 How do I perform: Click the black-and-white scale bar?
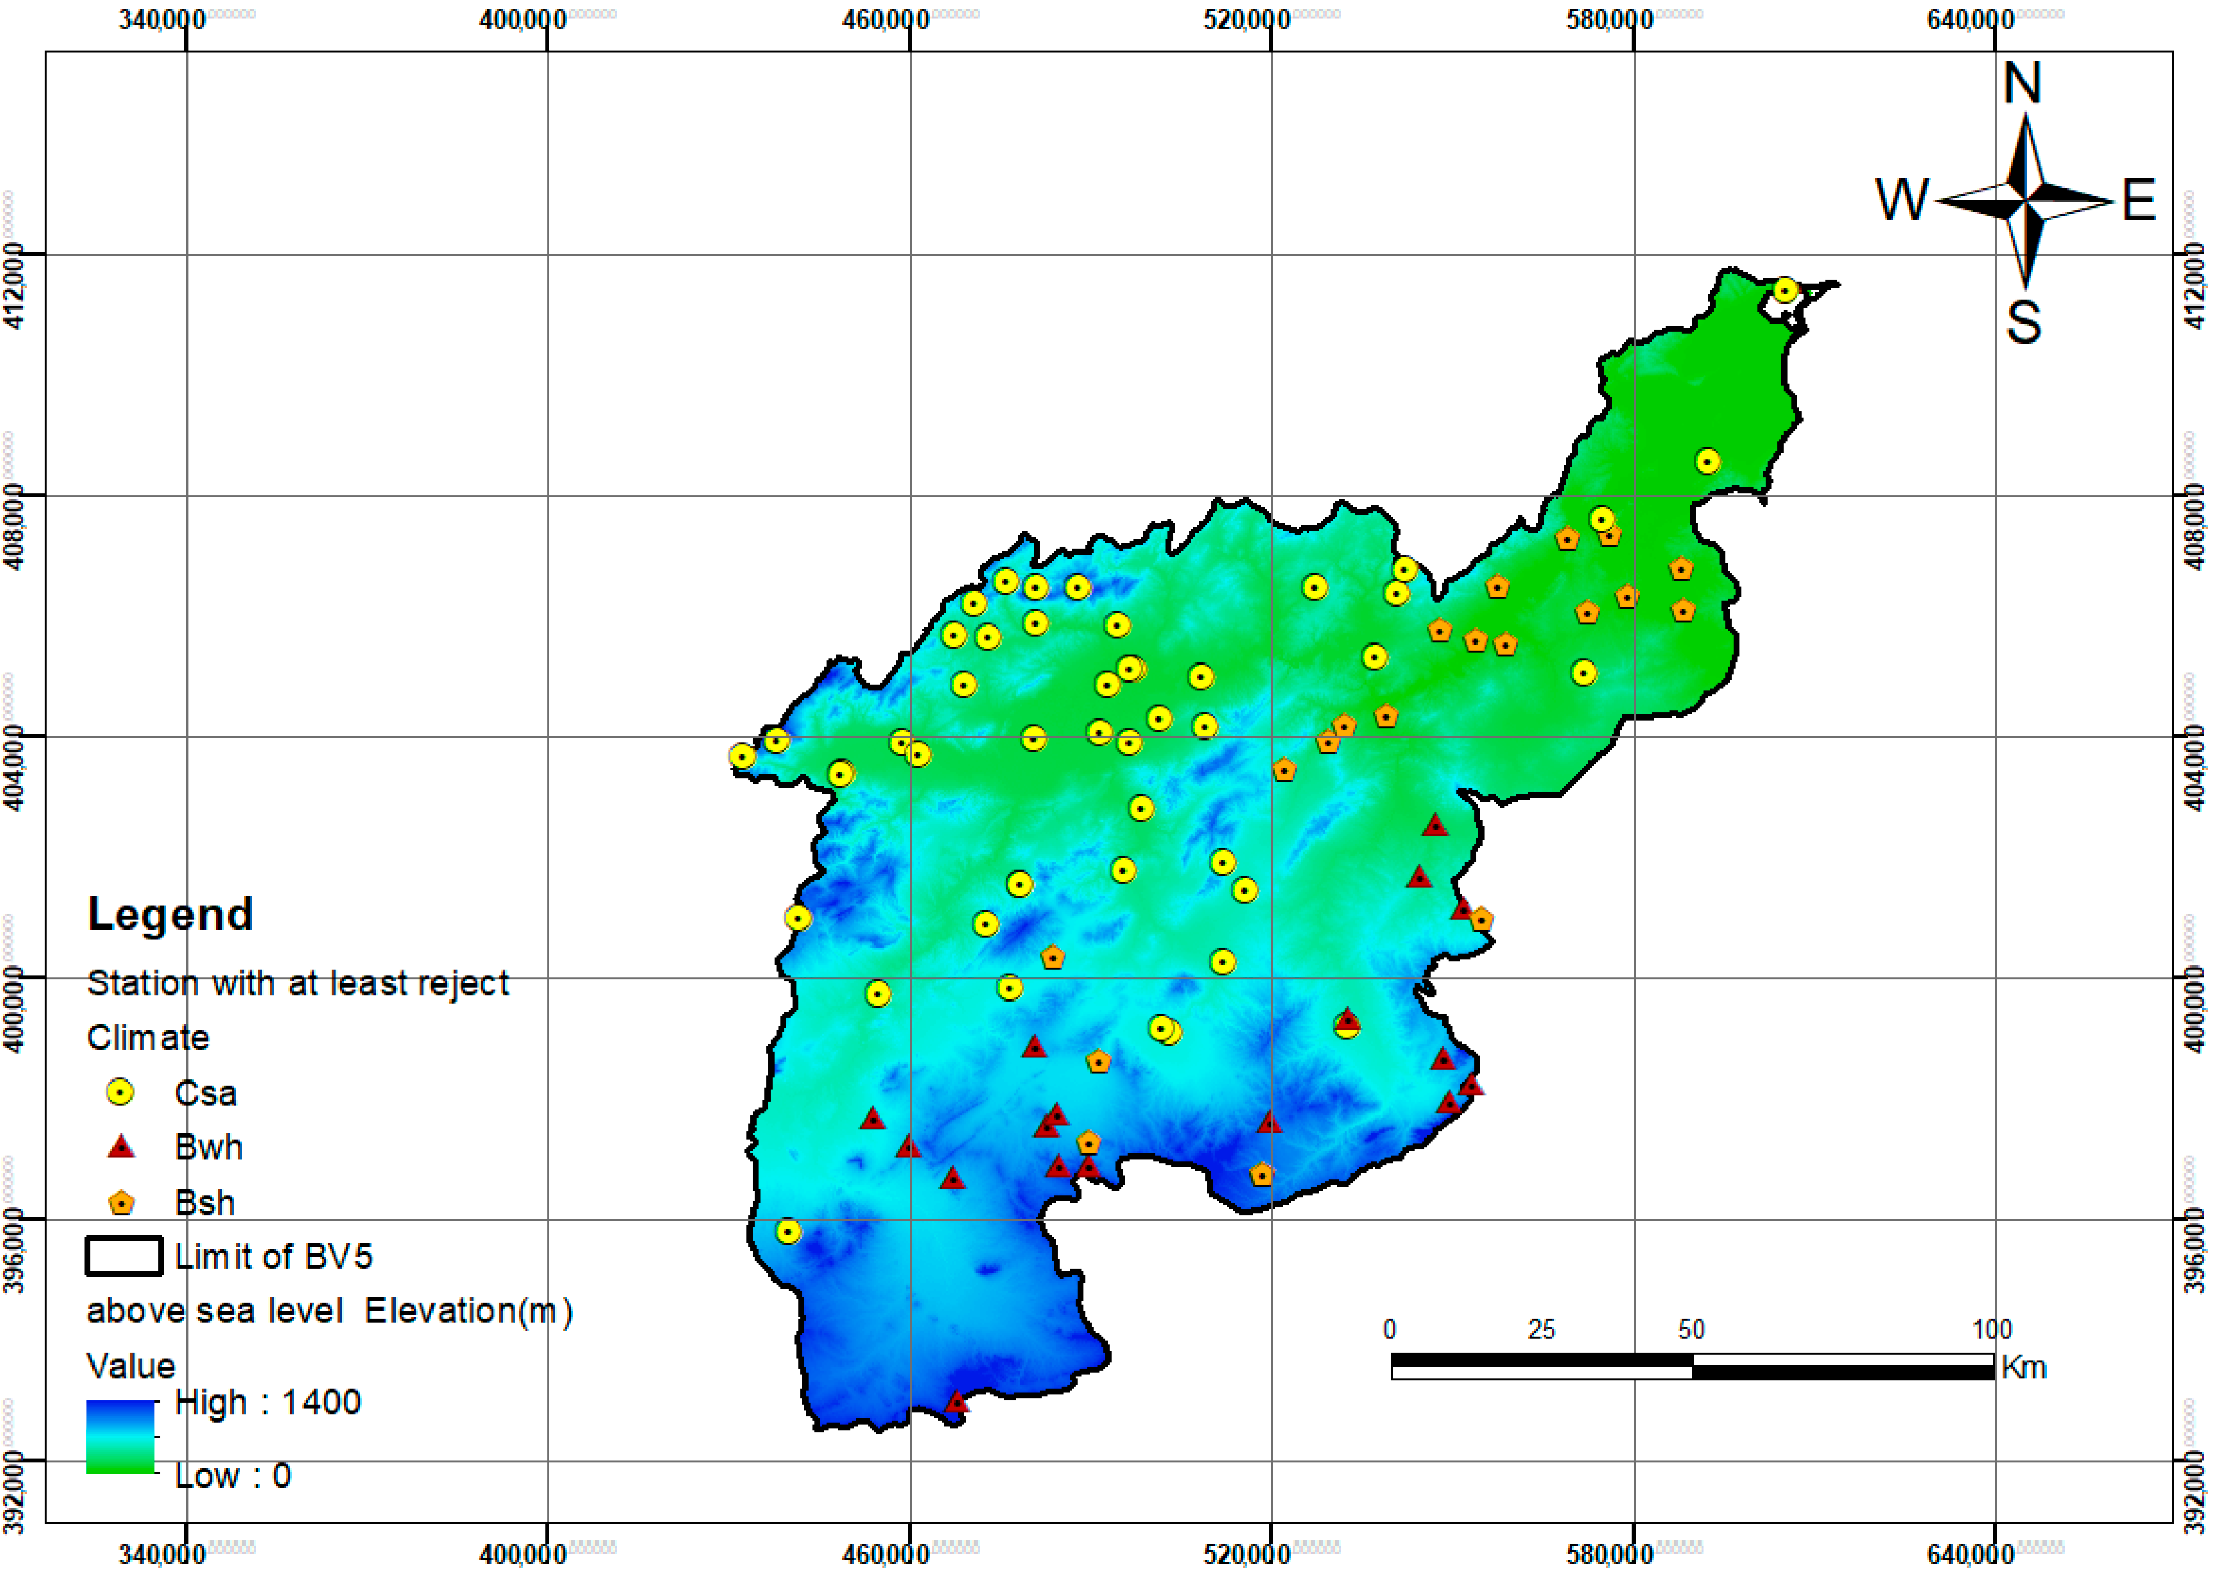1691,1367
